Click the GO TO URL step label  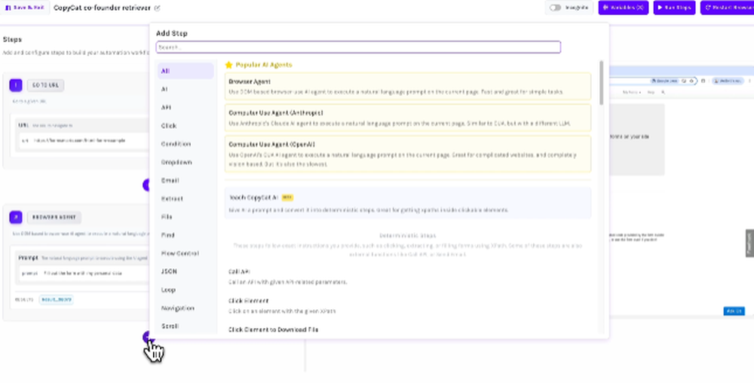click(x=46, y=85)
